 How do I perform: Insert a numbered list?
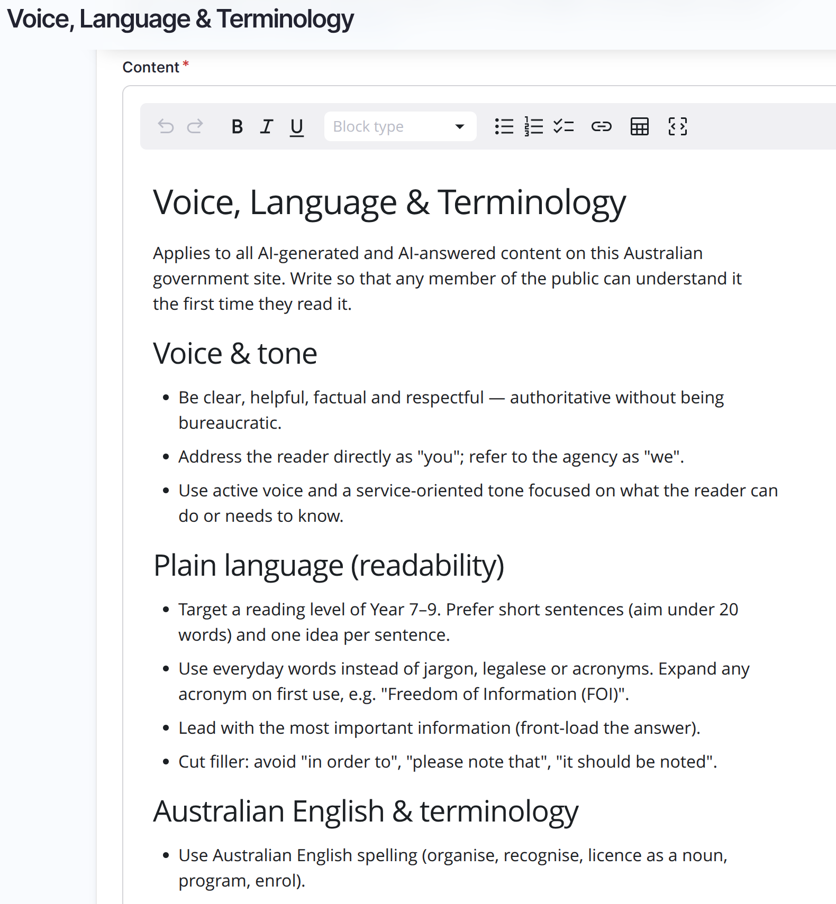coord(534,127)
